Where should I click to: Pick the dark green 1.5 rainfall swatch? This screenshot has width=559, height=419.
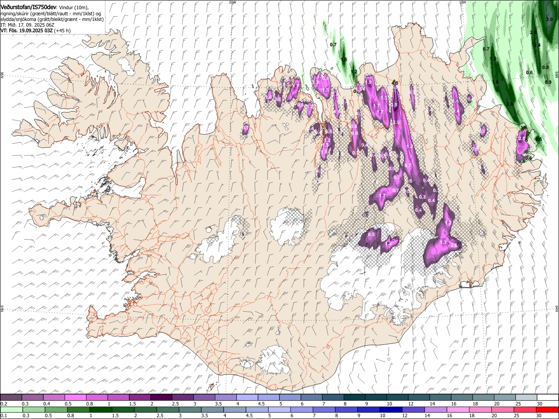pos(123,410)
